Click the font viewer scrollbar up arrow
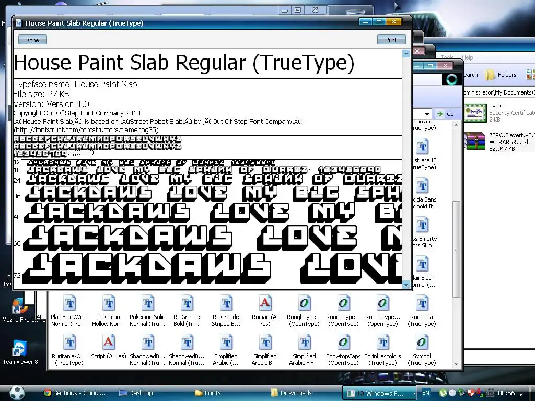The width and height of the screenshot is (535, 401). (406, 54)
